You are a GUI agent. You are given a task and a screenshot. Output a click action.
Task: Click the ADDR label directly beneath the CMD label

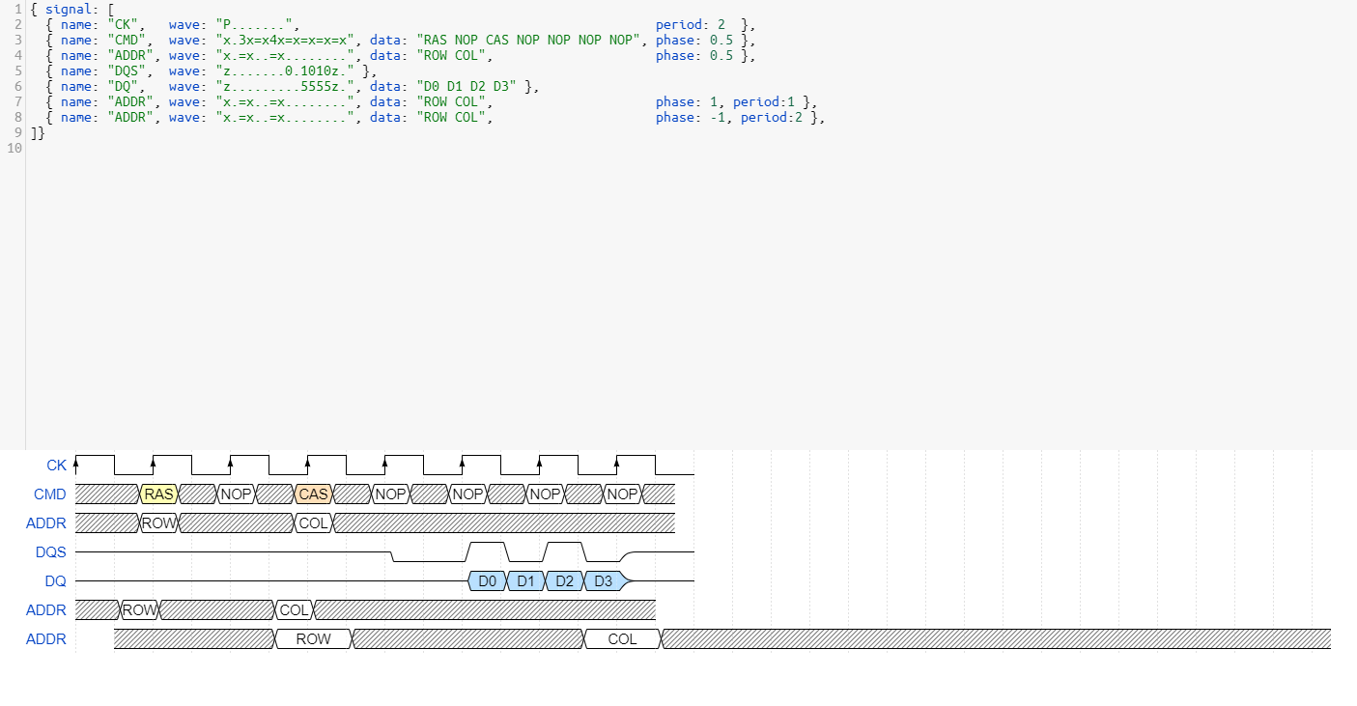coord(46,523)
